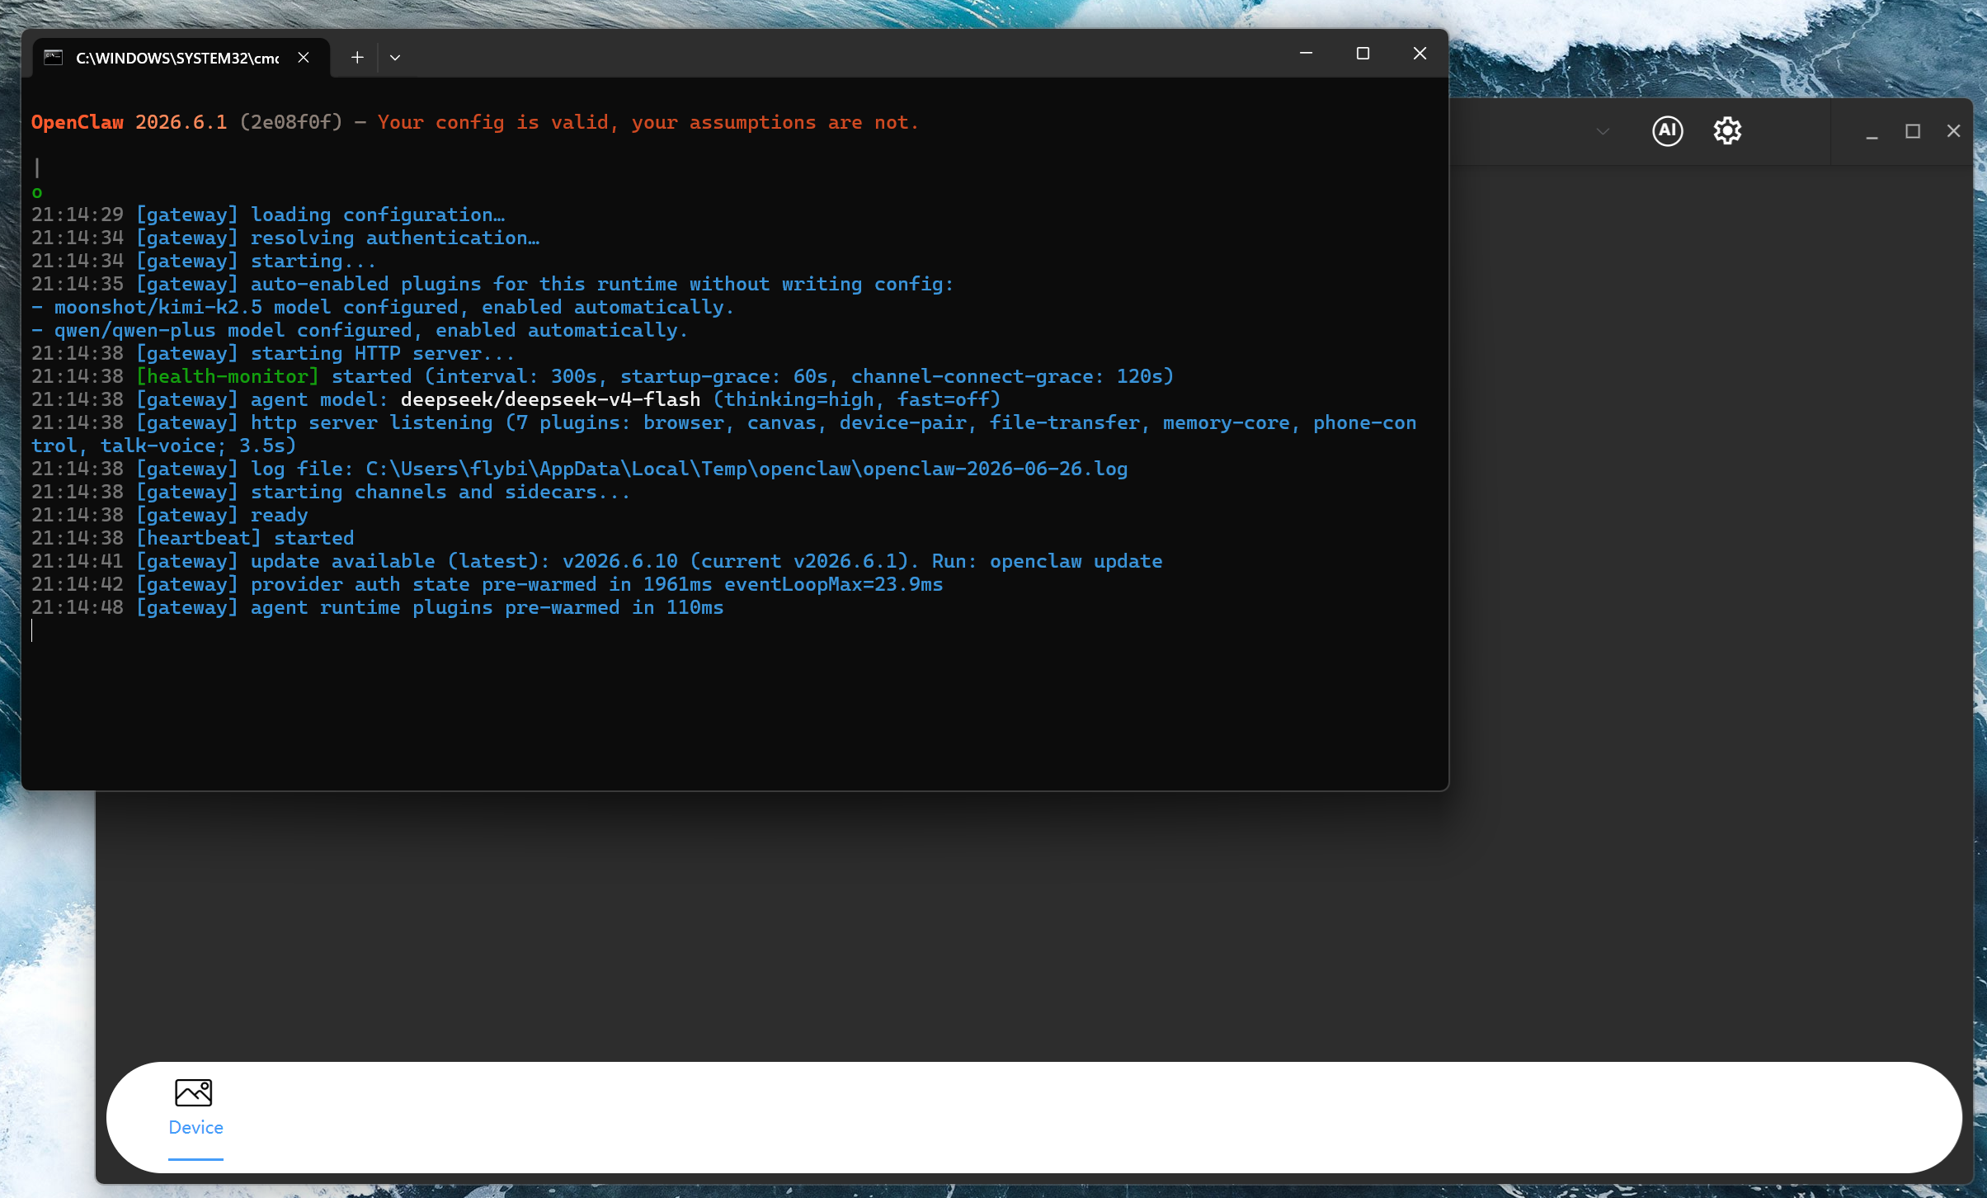Click the green 'o' status marker
The height and width of the screenshot is (1198, 1987).
click(36, 192)
